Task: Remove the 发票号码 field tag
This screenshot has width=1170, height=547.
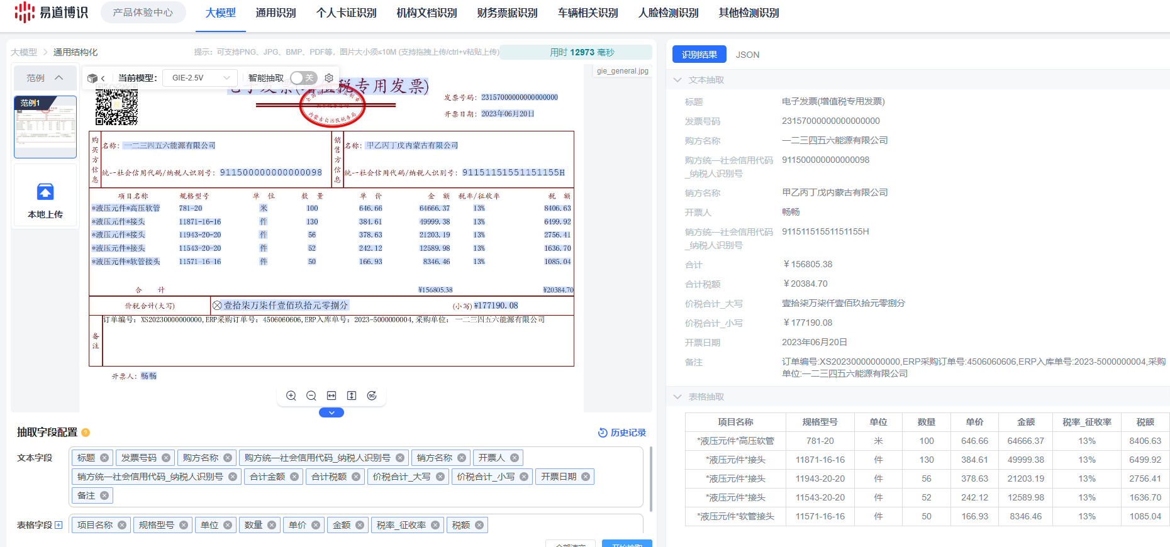Action: 166,458
